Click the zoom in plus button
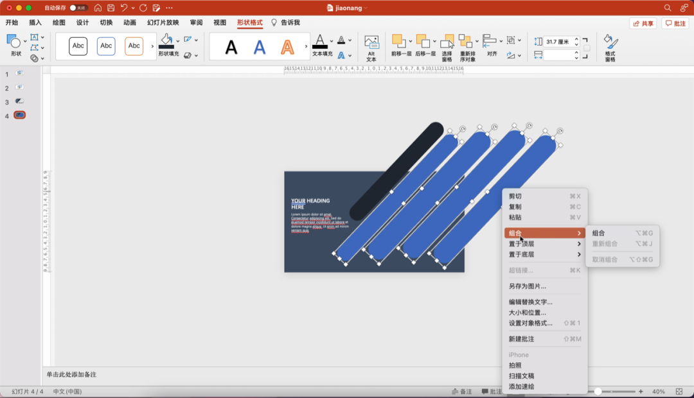Viewport: 694px width, 398px height. tap(641, 392)
